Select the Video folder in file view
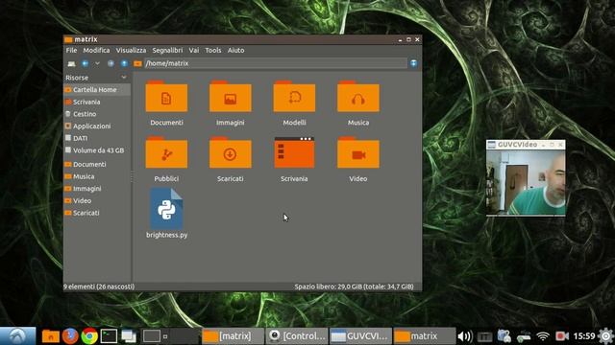Image resolution: width=615 pixels, height=345 pixels. 358,152
